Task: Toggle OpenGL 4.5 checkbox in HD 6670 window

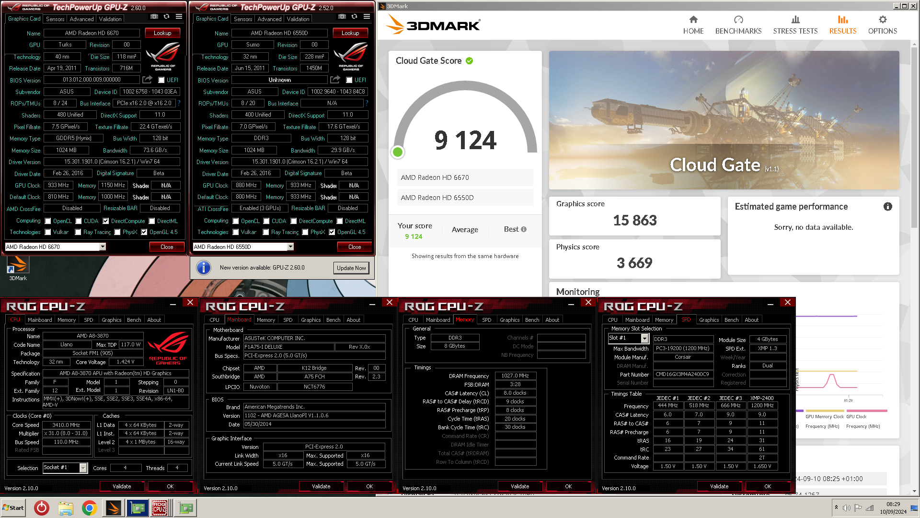Action: [x=144, y=232]
